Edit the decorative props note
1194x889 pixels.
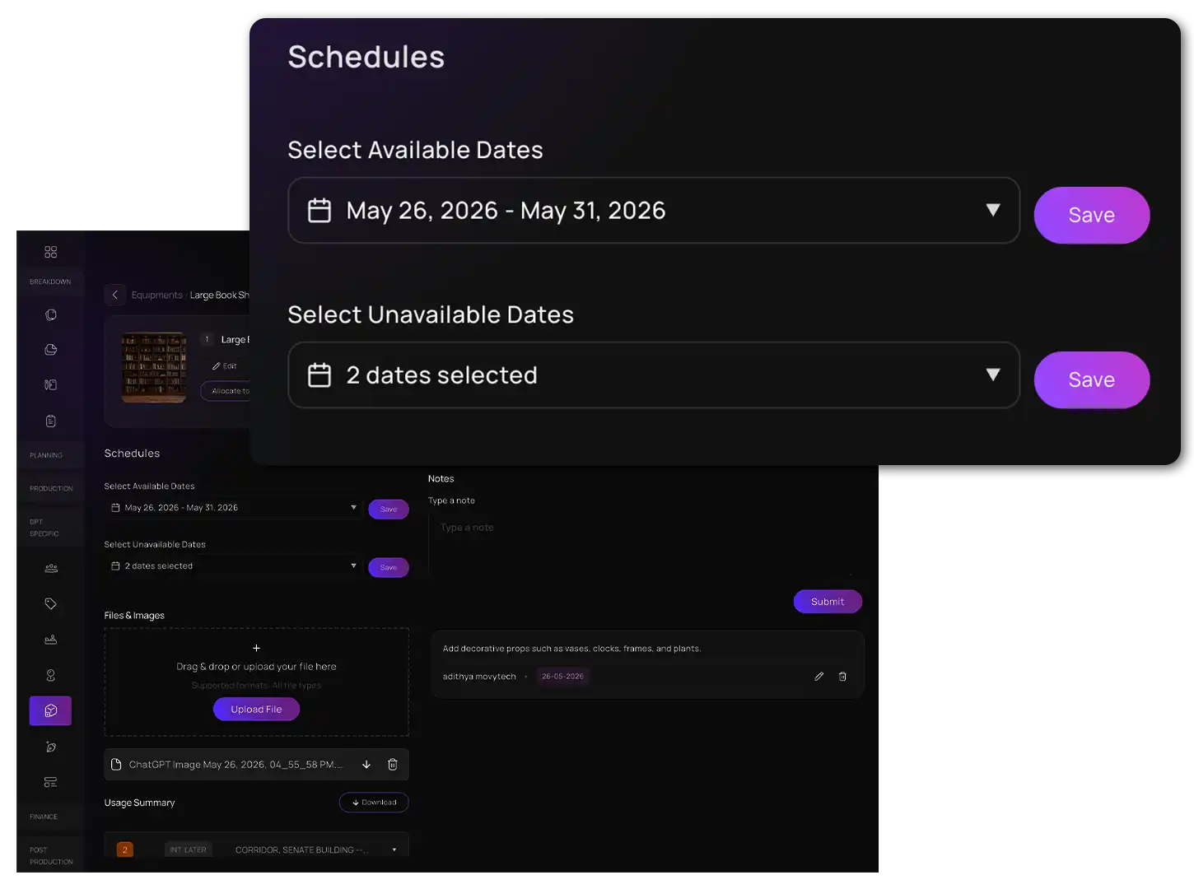coord(819,677)
